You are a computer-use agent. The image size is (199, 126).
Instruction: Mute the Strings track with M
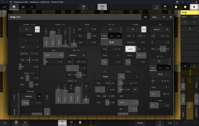click(185, 66)
